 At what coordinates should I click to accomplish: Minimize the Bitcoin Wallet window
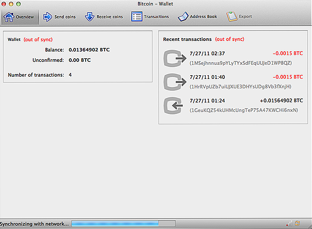tap(11, 4)
